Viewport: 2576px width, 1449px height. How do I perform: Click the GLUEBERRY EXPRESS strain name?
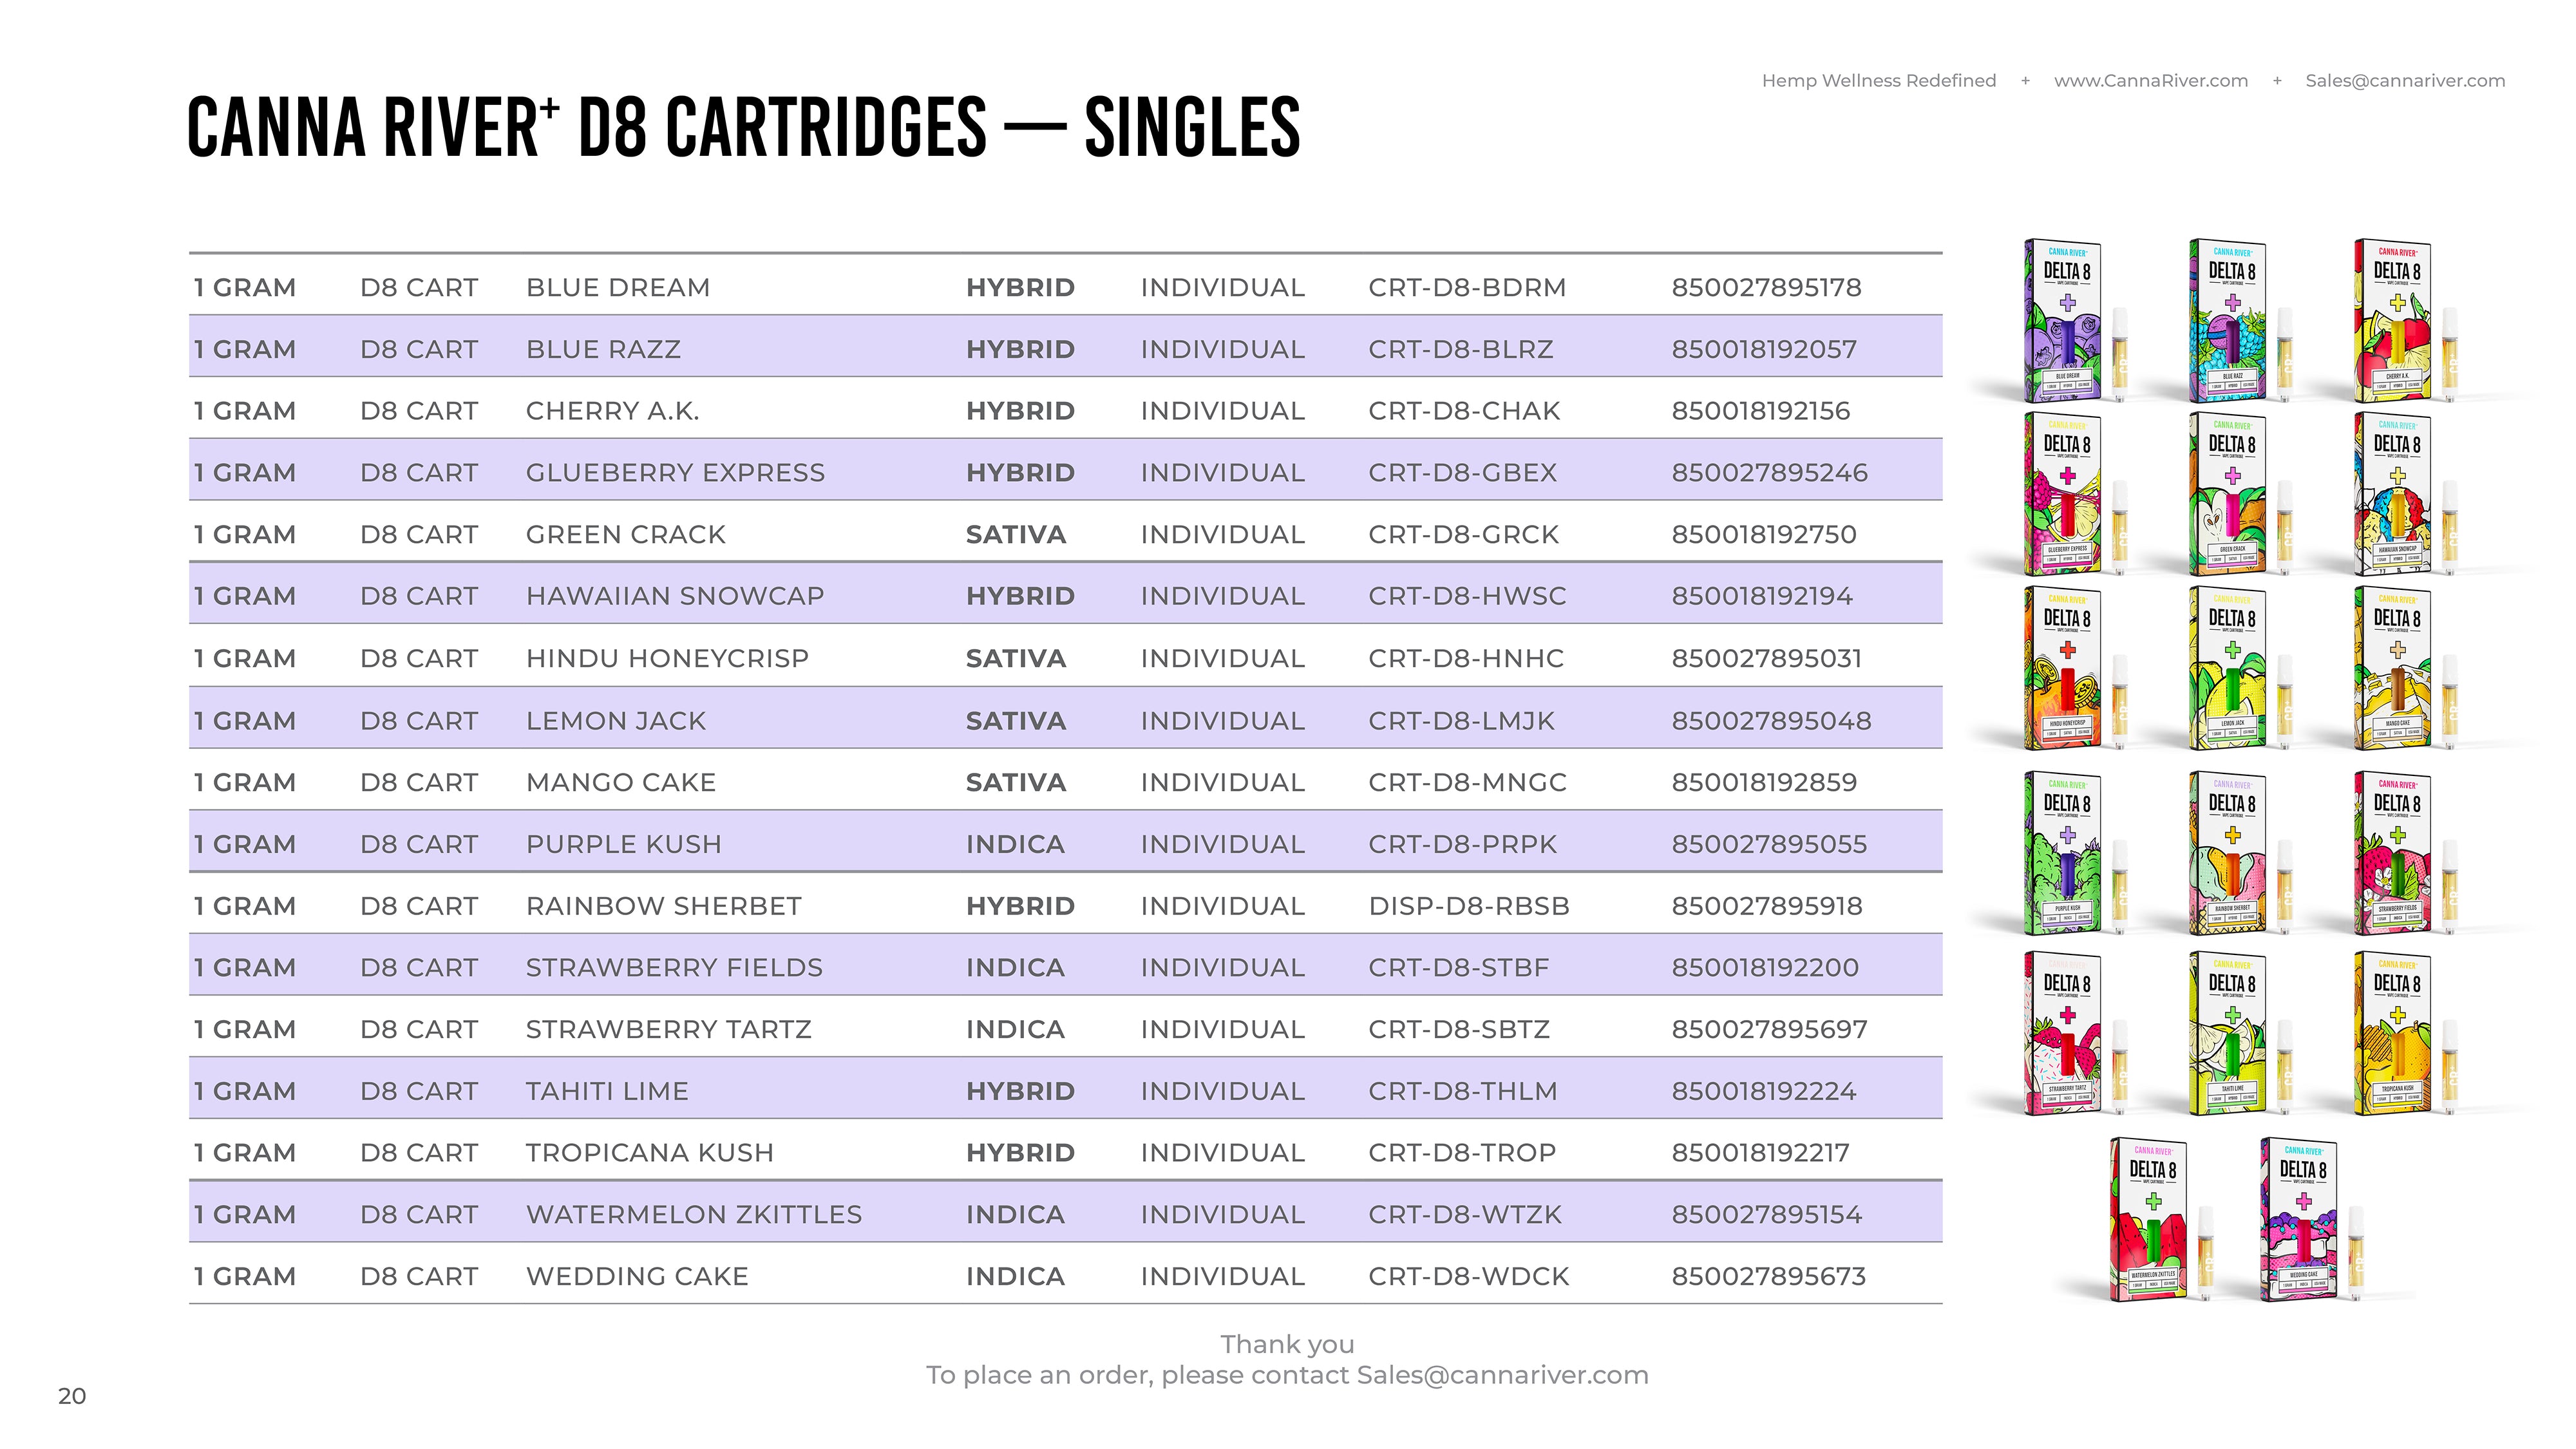pos(676,473)
